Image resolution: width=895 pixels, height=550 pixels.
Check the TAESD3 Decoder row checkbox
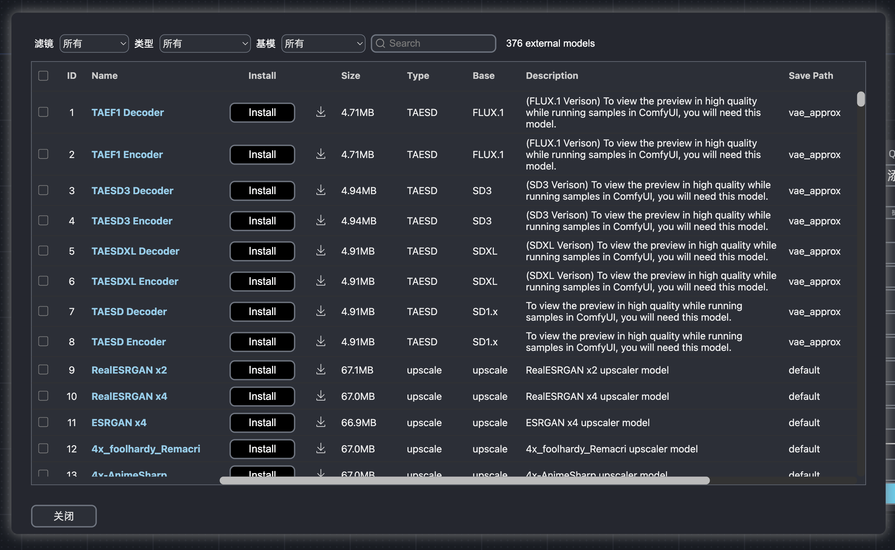[43, 190]
